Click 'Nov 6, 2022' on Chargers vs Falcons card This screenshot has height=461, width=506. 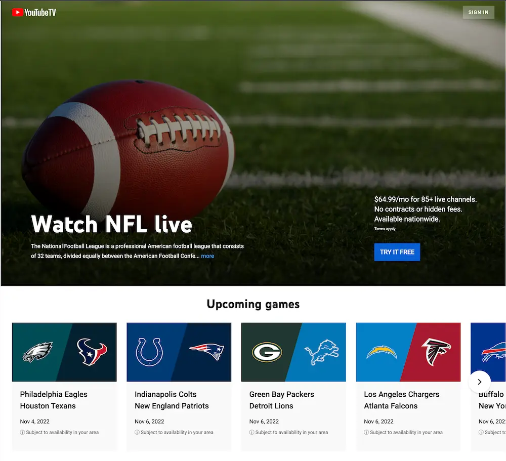coord(379,422)
